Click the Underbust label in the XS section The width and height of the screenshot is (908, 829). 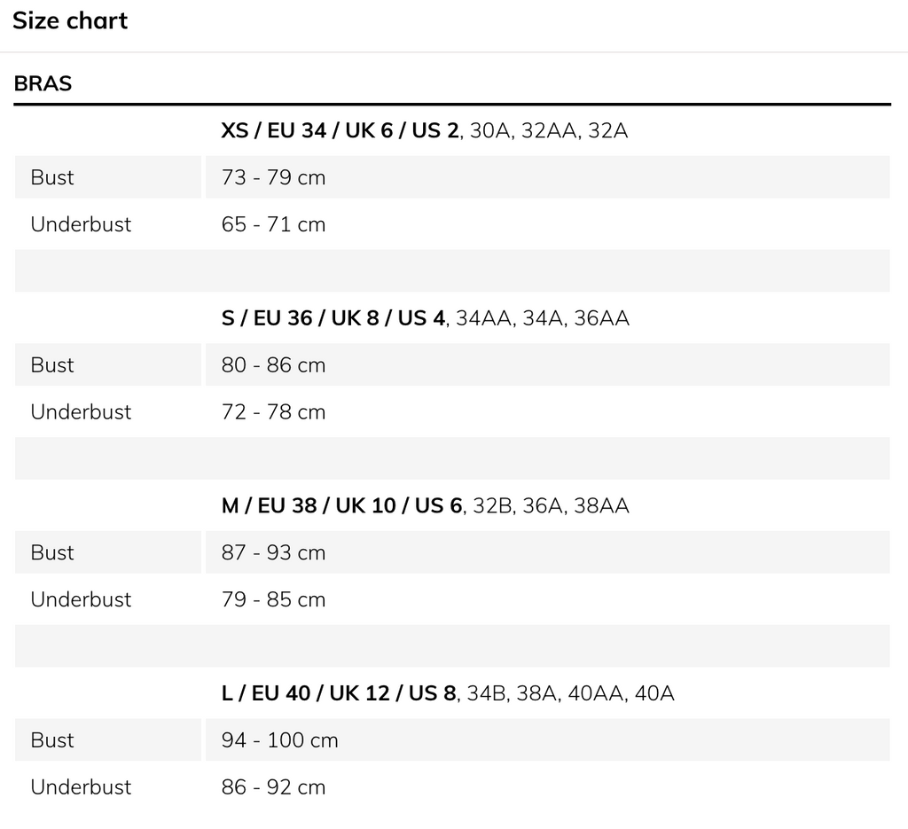tap(81, 224)
